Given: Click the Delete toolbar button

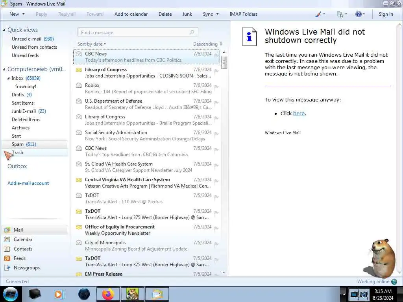Looking at the screenshot, I should click(x=165, y=14).
